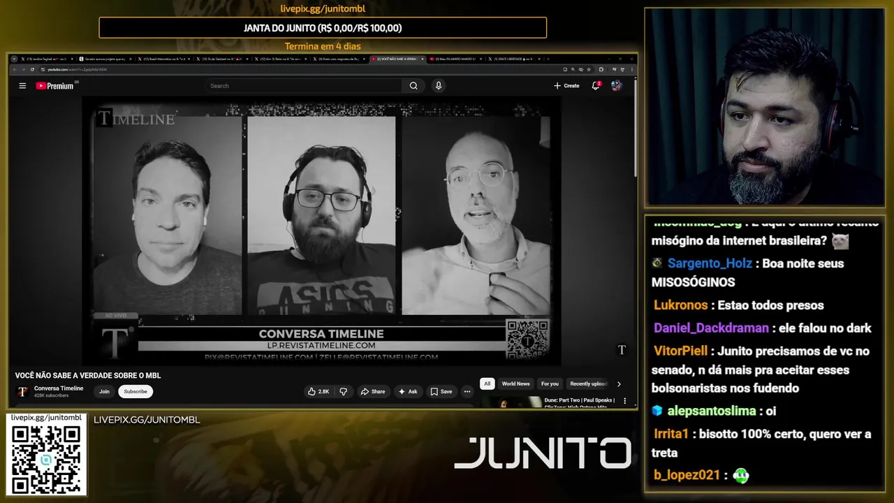The height and width of the screenshot is (503, 894).
Task: Open the YouTube hamburger guide menu
Action: click(x=22, y=86)
